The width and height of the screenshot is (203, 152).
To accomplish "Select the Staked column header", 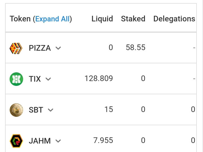I will coord(133,19).
